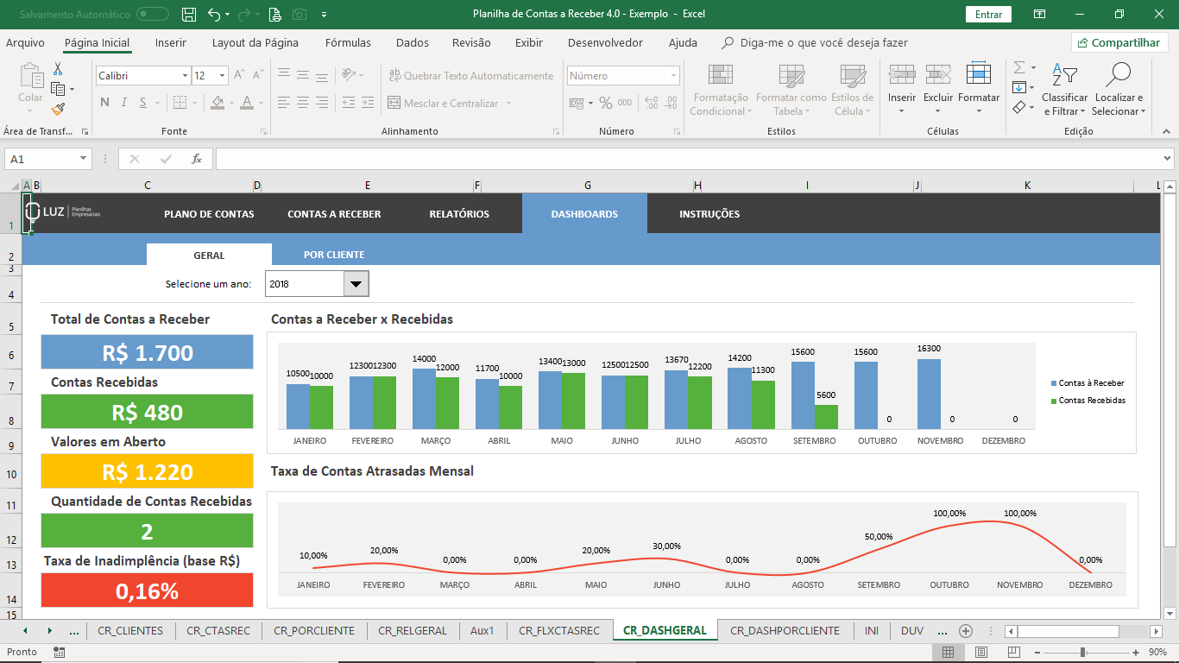
Task: Expand the Calibri font name dropdown
Action: click(185, 76)
